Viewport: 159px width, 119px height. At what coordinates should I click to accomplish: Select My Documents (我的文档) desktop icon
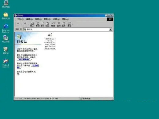[x=6, y=16]
